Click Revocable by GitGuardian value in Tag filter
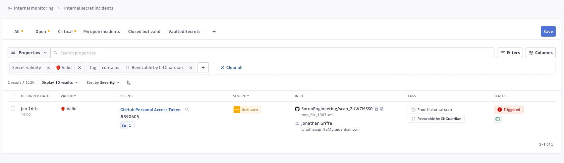Viewport: 564px width, 163px height. pos(154,68)
